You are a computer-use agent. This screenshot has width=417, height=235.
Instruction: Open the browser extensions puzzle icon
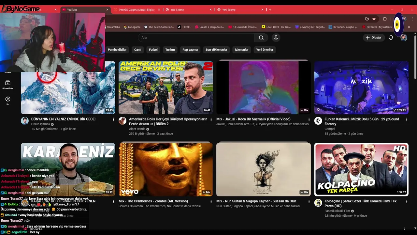pyautogui.click(x=385, y=19)
